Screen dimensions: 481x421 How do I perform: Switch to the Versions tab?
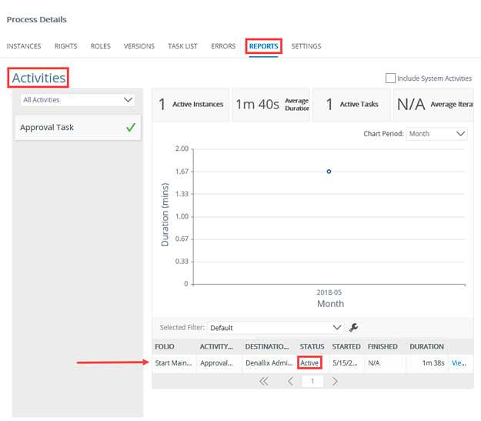(x=139, y=46)
